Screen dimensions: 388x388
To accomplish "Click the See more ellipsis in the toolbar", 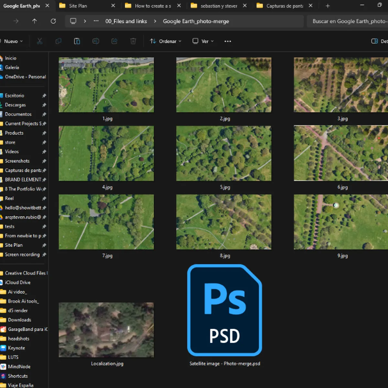I will (x=228, y=41).
